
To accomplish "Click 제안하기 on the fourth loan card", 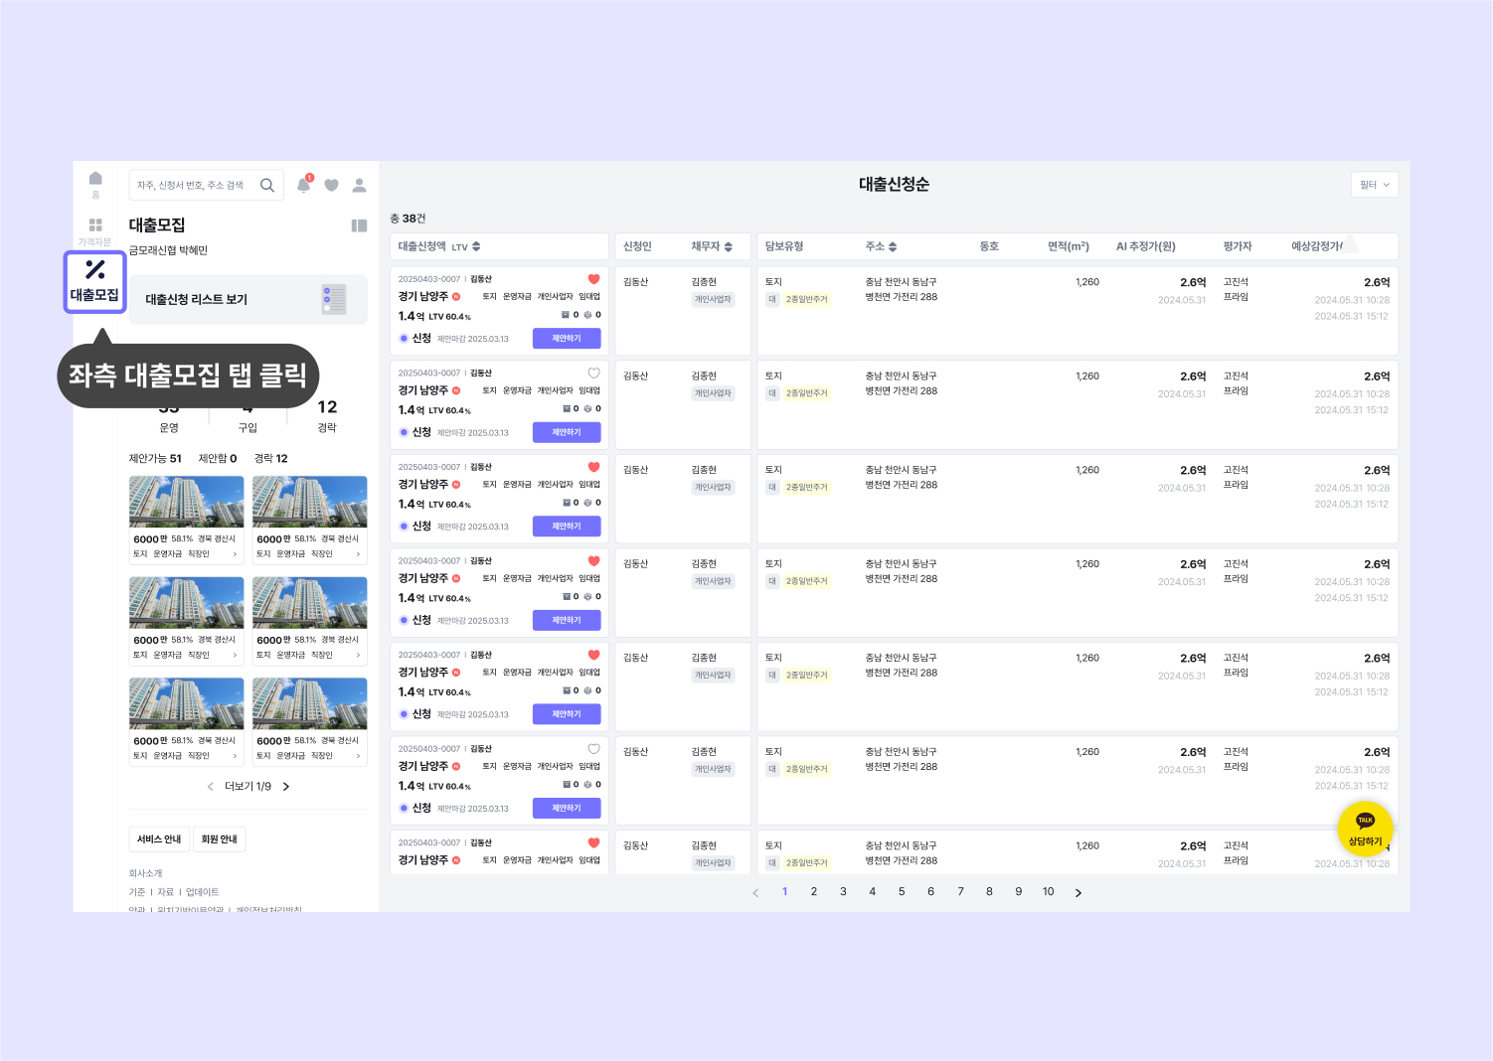I will [x=567, y=621].
